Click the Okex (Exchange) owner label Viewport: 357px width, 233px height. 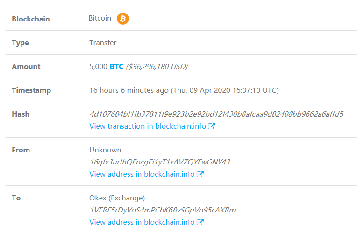pyautogui.click(x=117, y=198)
